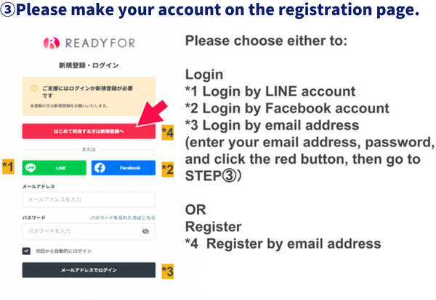This screenshot has height=300, width=436.
Task: Click the yellow *1 marker label
Action: [9, 167]
